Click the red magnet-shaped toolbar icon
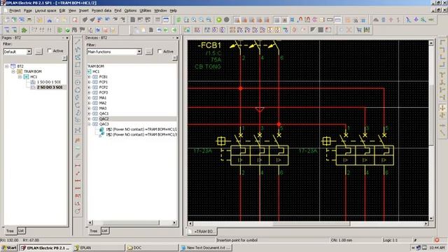 pyautogui.click(x=300, y=20)
